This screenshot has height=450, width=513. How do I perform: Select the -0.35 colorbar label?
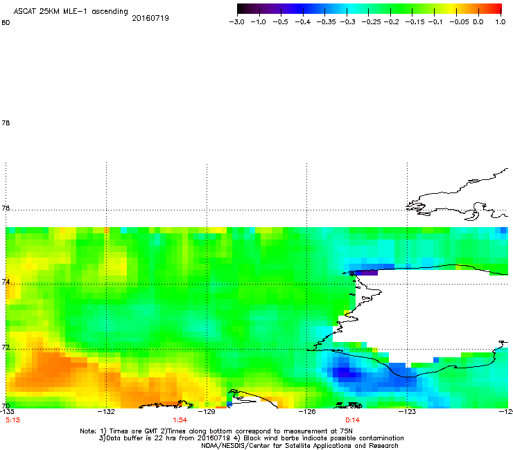click(327, 22)
